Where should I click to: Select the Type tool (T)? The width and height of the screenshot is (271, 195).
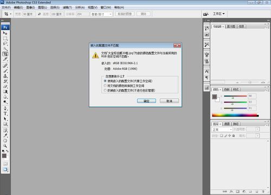click(x=5, y=114)
